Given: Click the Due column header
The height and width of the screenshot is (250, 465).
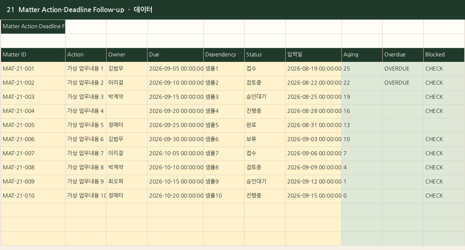Looking at the screenshot, I should [x=175, y=55].
